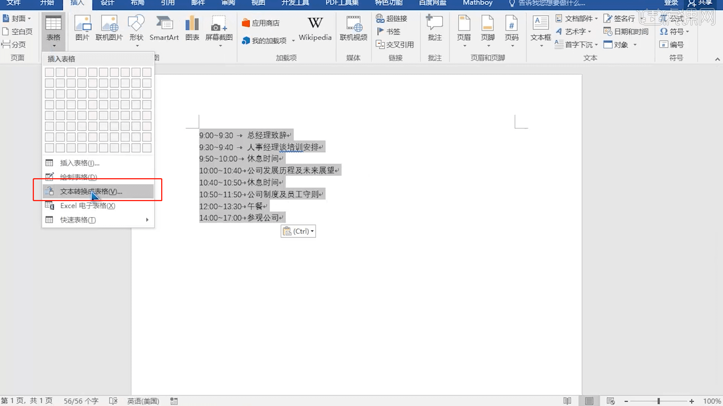Click the 表格 table button
723x406 pixels.
53,32
